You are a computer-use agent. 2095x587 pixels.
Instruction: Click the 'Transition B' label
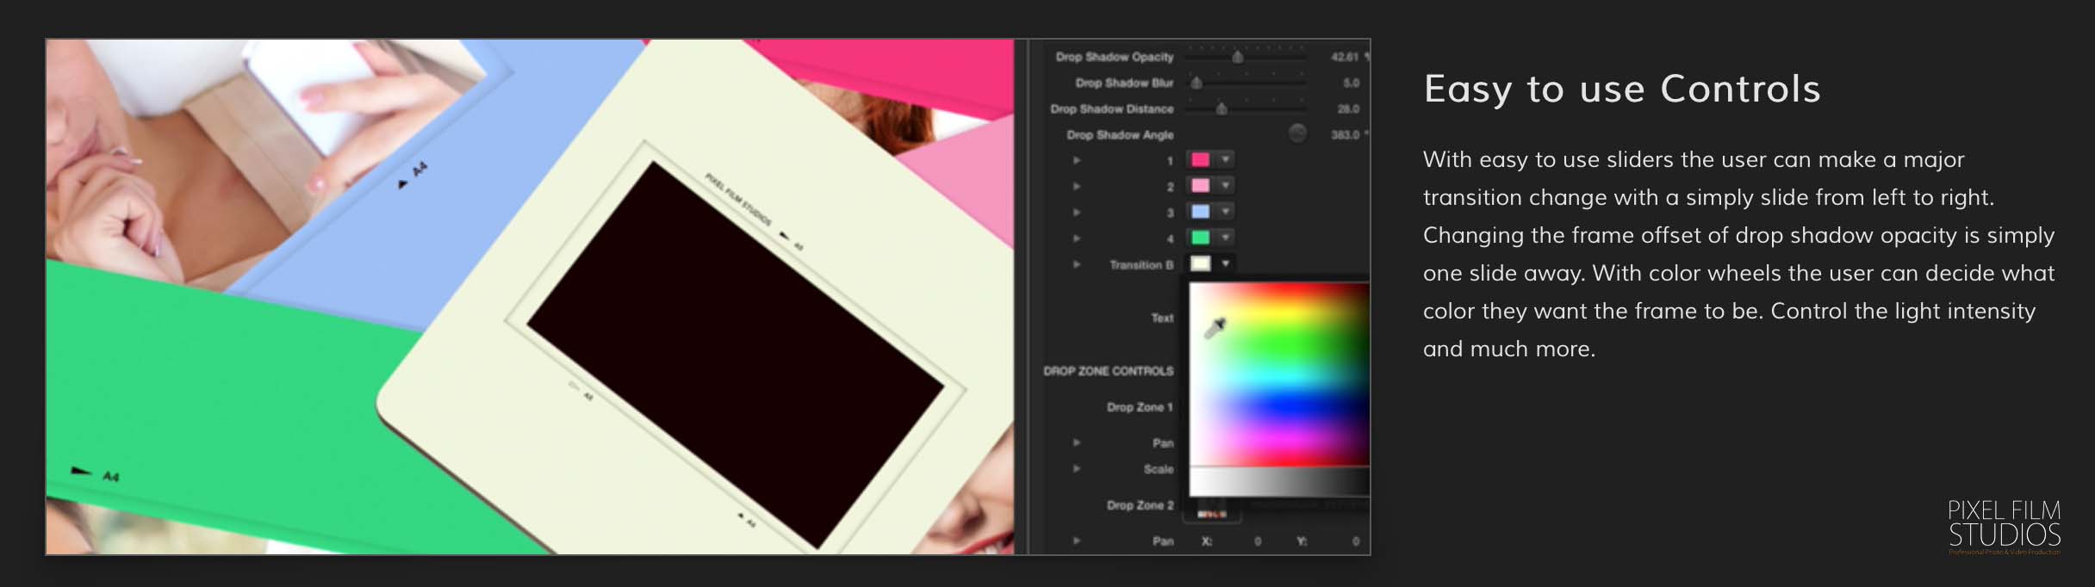1141,265
